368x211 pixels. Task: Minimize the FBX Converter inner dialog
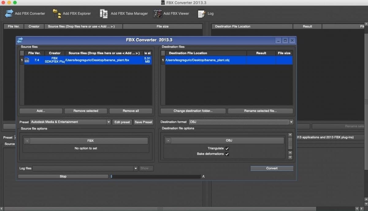278,40
